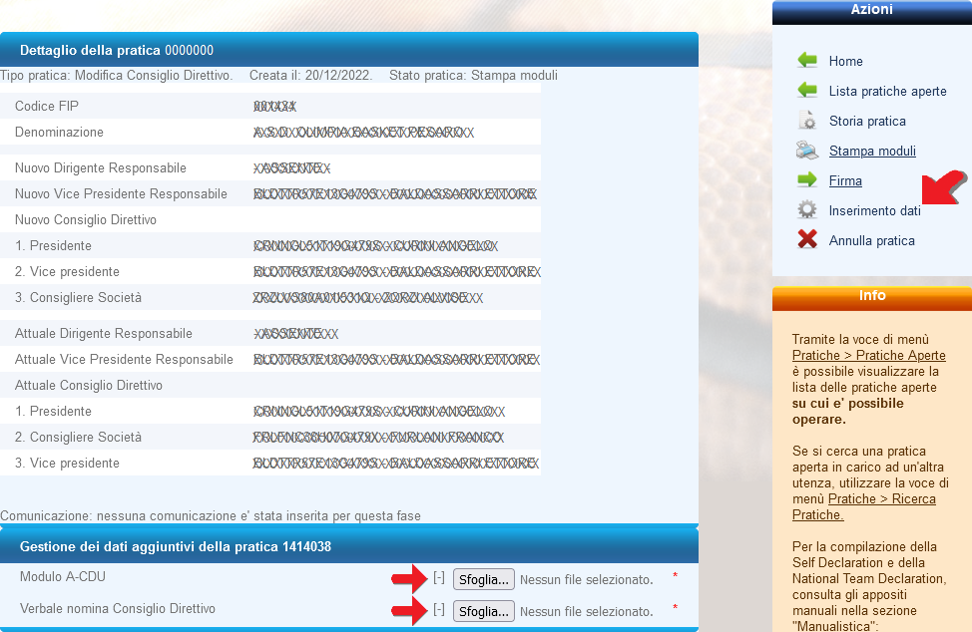Viewport: 972px width, 632px height.
Task: Click the Stampa moduli printer icon
Action: tap(807, 151)
